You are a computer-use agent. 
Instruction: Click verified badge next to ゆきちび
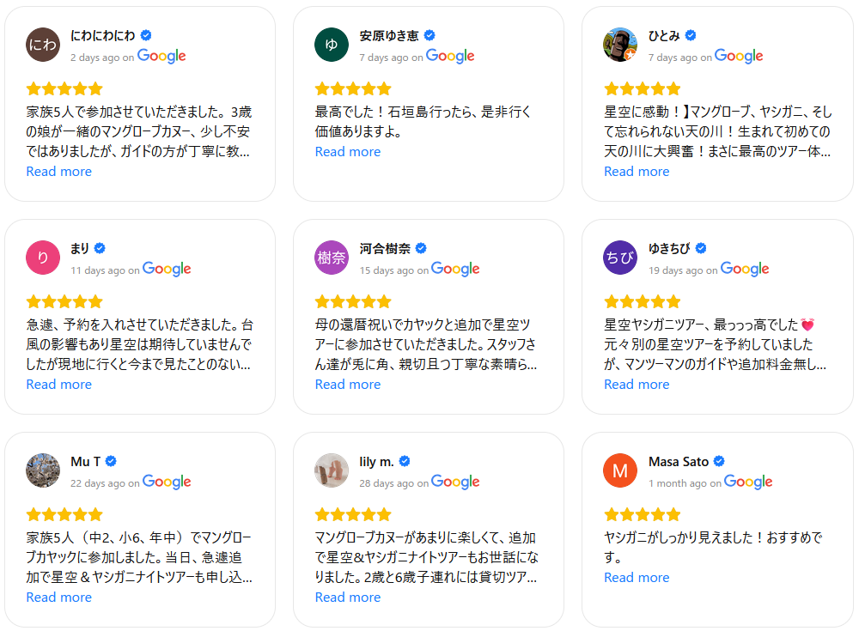700,248
